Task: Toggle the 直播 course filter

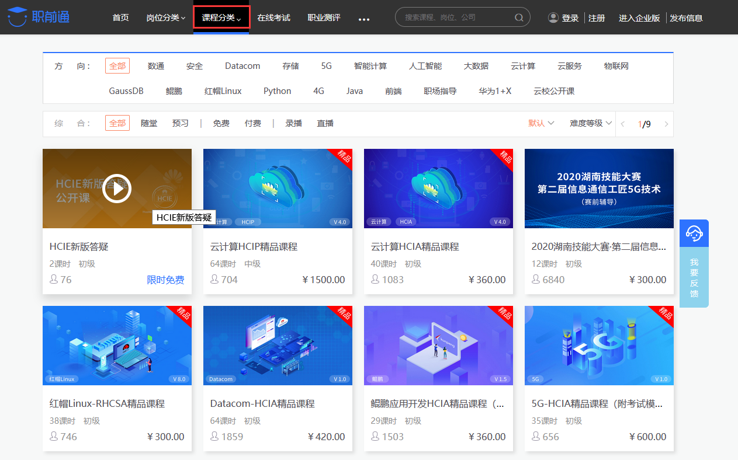Action: 325,123
